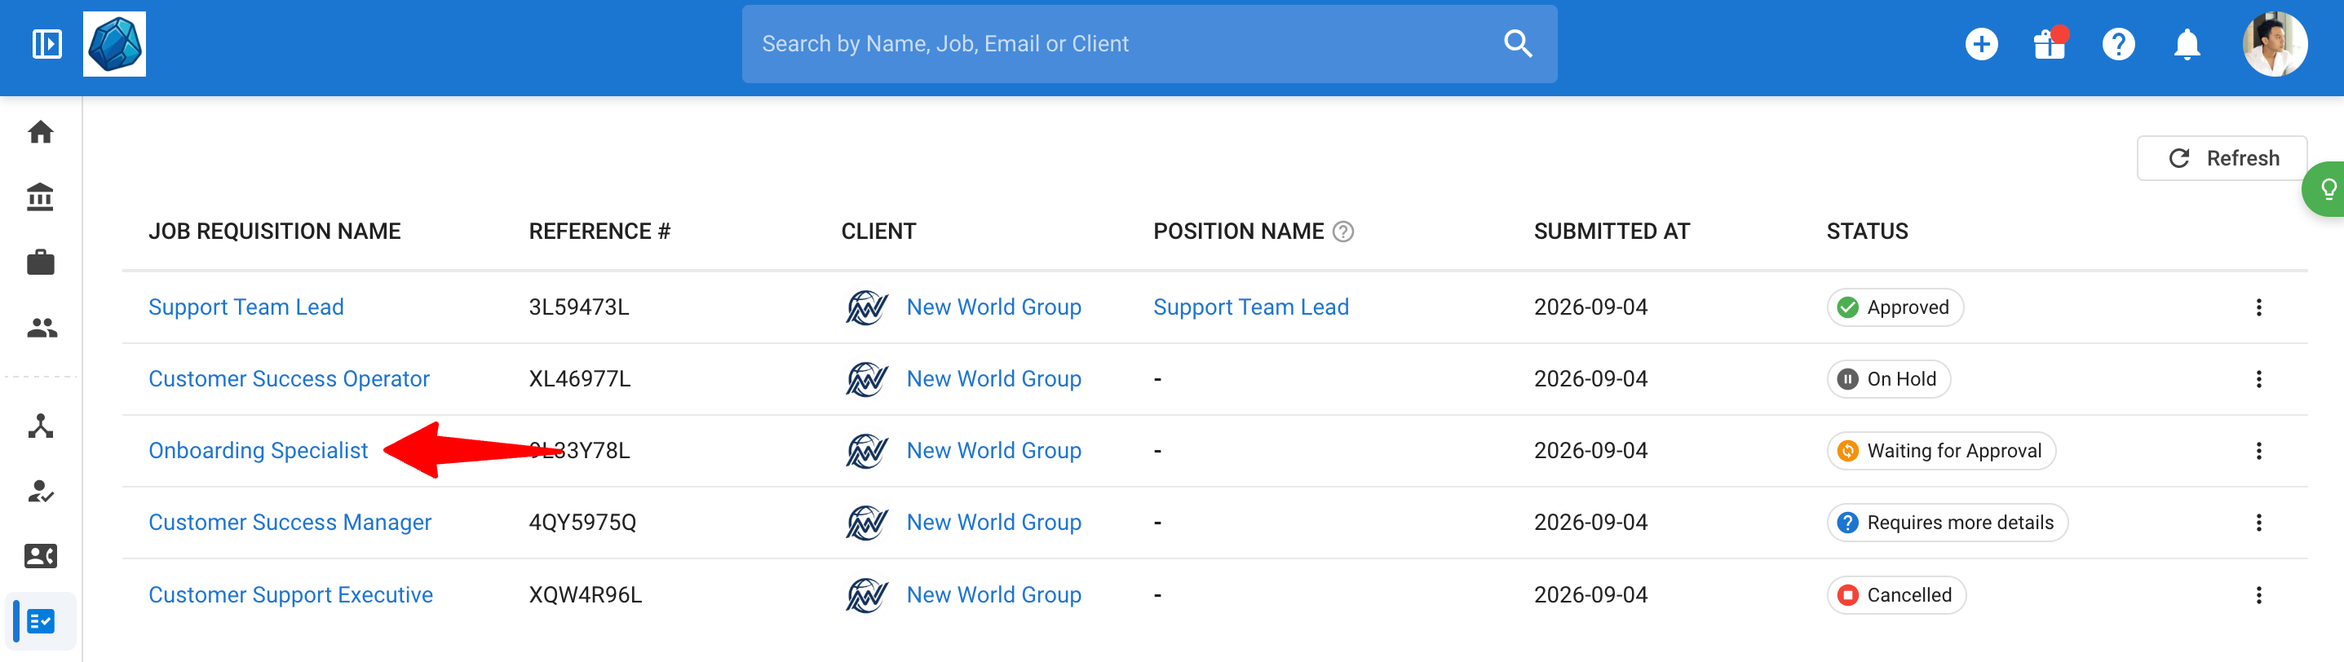The height and width of the screenshot is (662, 2344).
Task: Open Support Team Lead requisition link
Action: pos(245,307)
